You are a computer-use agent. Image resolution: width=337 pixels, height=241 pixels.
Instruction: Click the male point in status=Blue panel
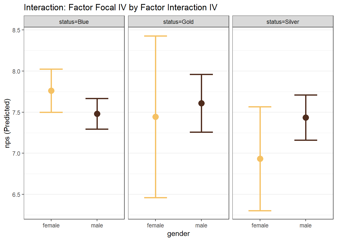[x=97, y=114]
